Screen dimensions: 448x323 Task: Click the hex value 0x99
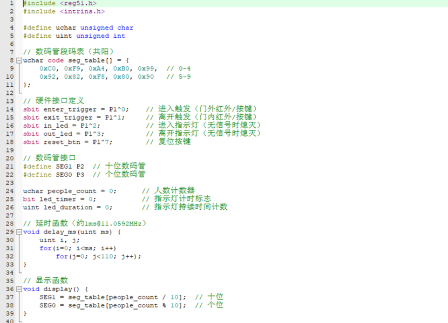tap(146, 68)
